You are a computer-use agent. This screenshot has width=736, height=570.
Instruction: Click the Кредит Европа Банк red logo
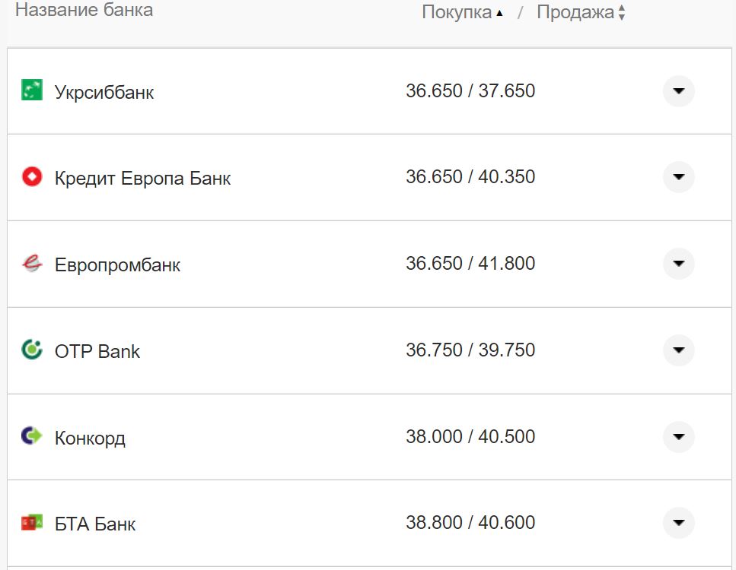click(x=32, y=177)
